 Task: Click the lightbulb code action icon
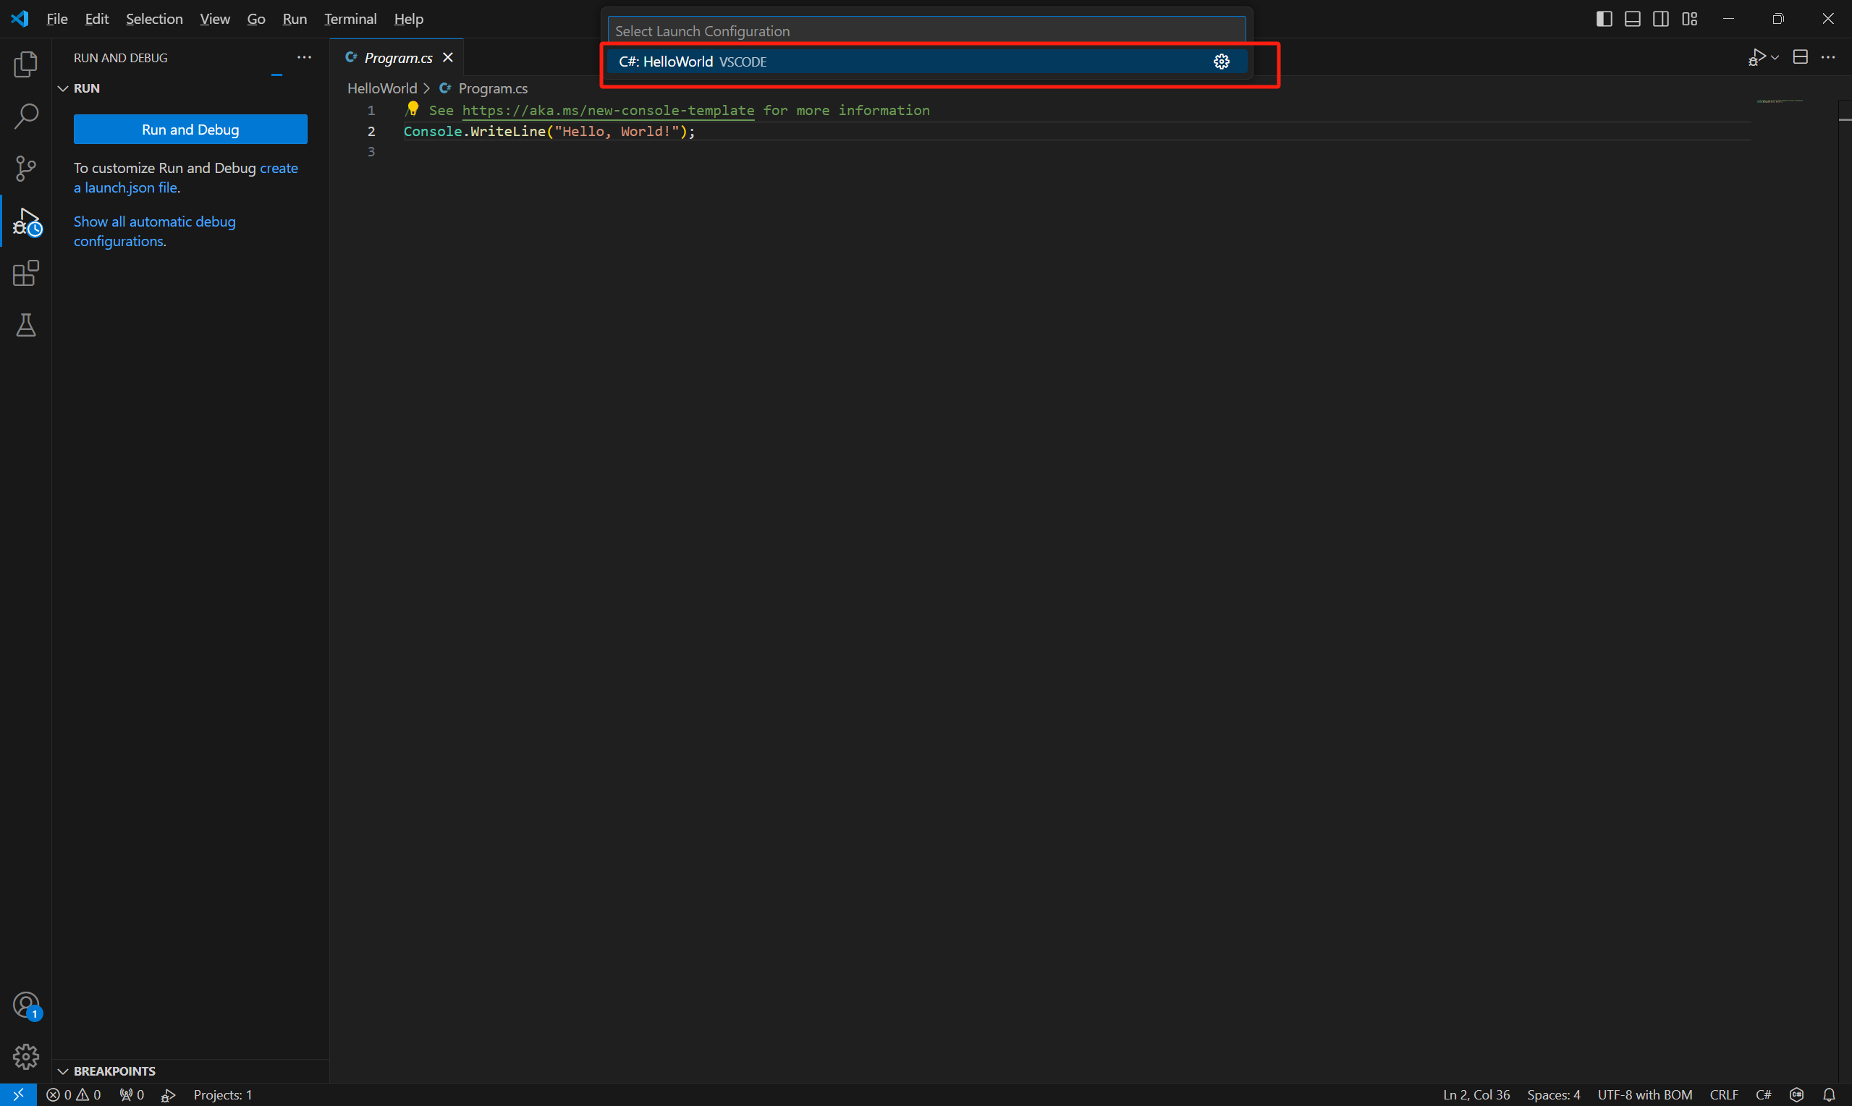point(413,109)
